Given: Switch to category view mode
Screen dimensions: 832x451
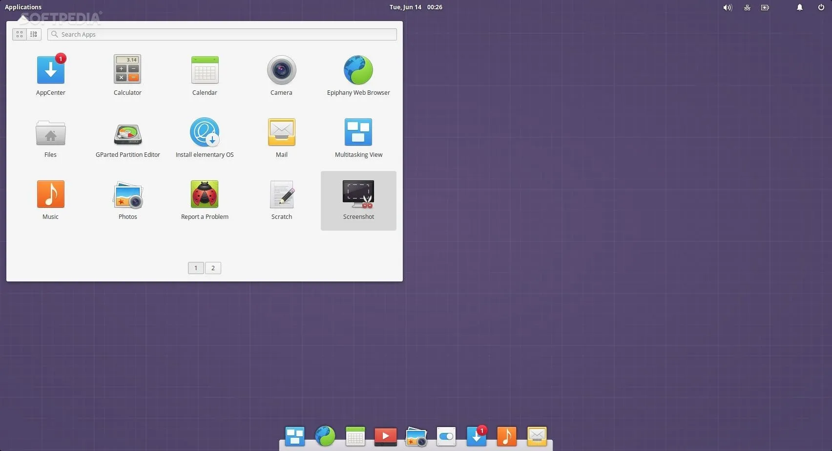Looking at the screenshot, I should click(x=34, y=34).
